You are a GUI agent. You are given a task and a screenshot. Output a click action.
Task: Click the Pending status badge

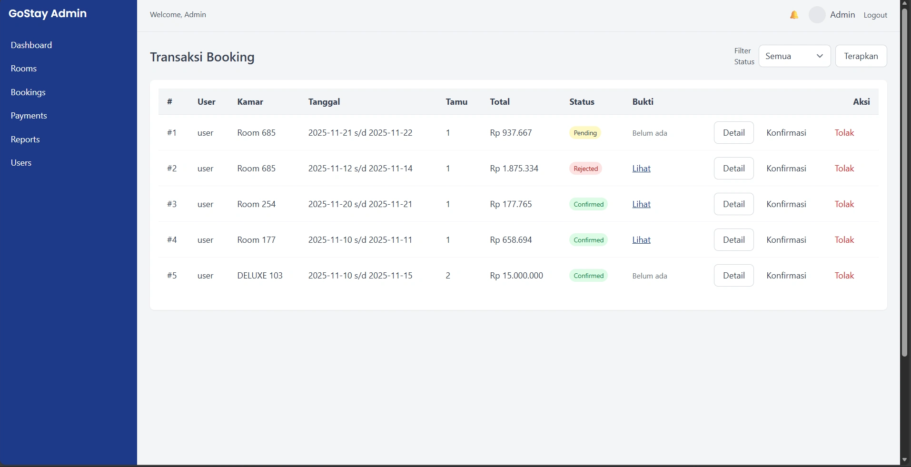[x=585, y=133]
